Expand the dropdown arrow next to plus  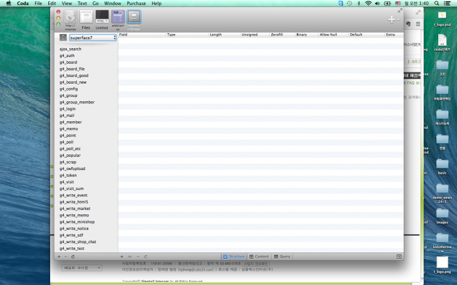coord(398,19)
